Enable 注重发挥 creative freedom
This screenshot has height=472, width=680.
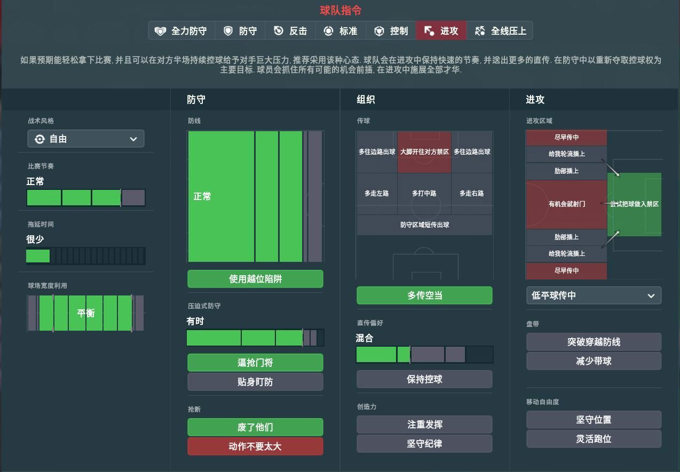point(425,425)
